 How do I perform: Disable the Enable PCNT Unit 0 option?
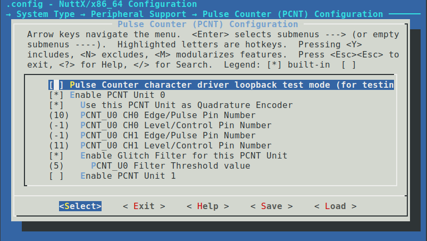[x=56, y=95]
